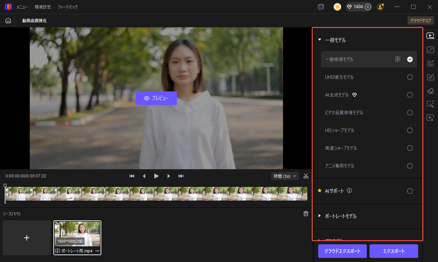Open the user account avatar
Image resolution: width=438 pixels, height=262 pixels.
coord(380,7)
